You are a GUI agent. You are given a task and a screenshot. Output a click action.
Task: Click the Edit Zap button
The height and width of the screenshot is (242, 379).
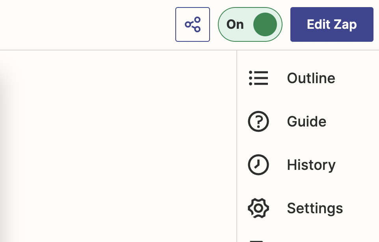click(332, 24)
